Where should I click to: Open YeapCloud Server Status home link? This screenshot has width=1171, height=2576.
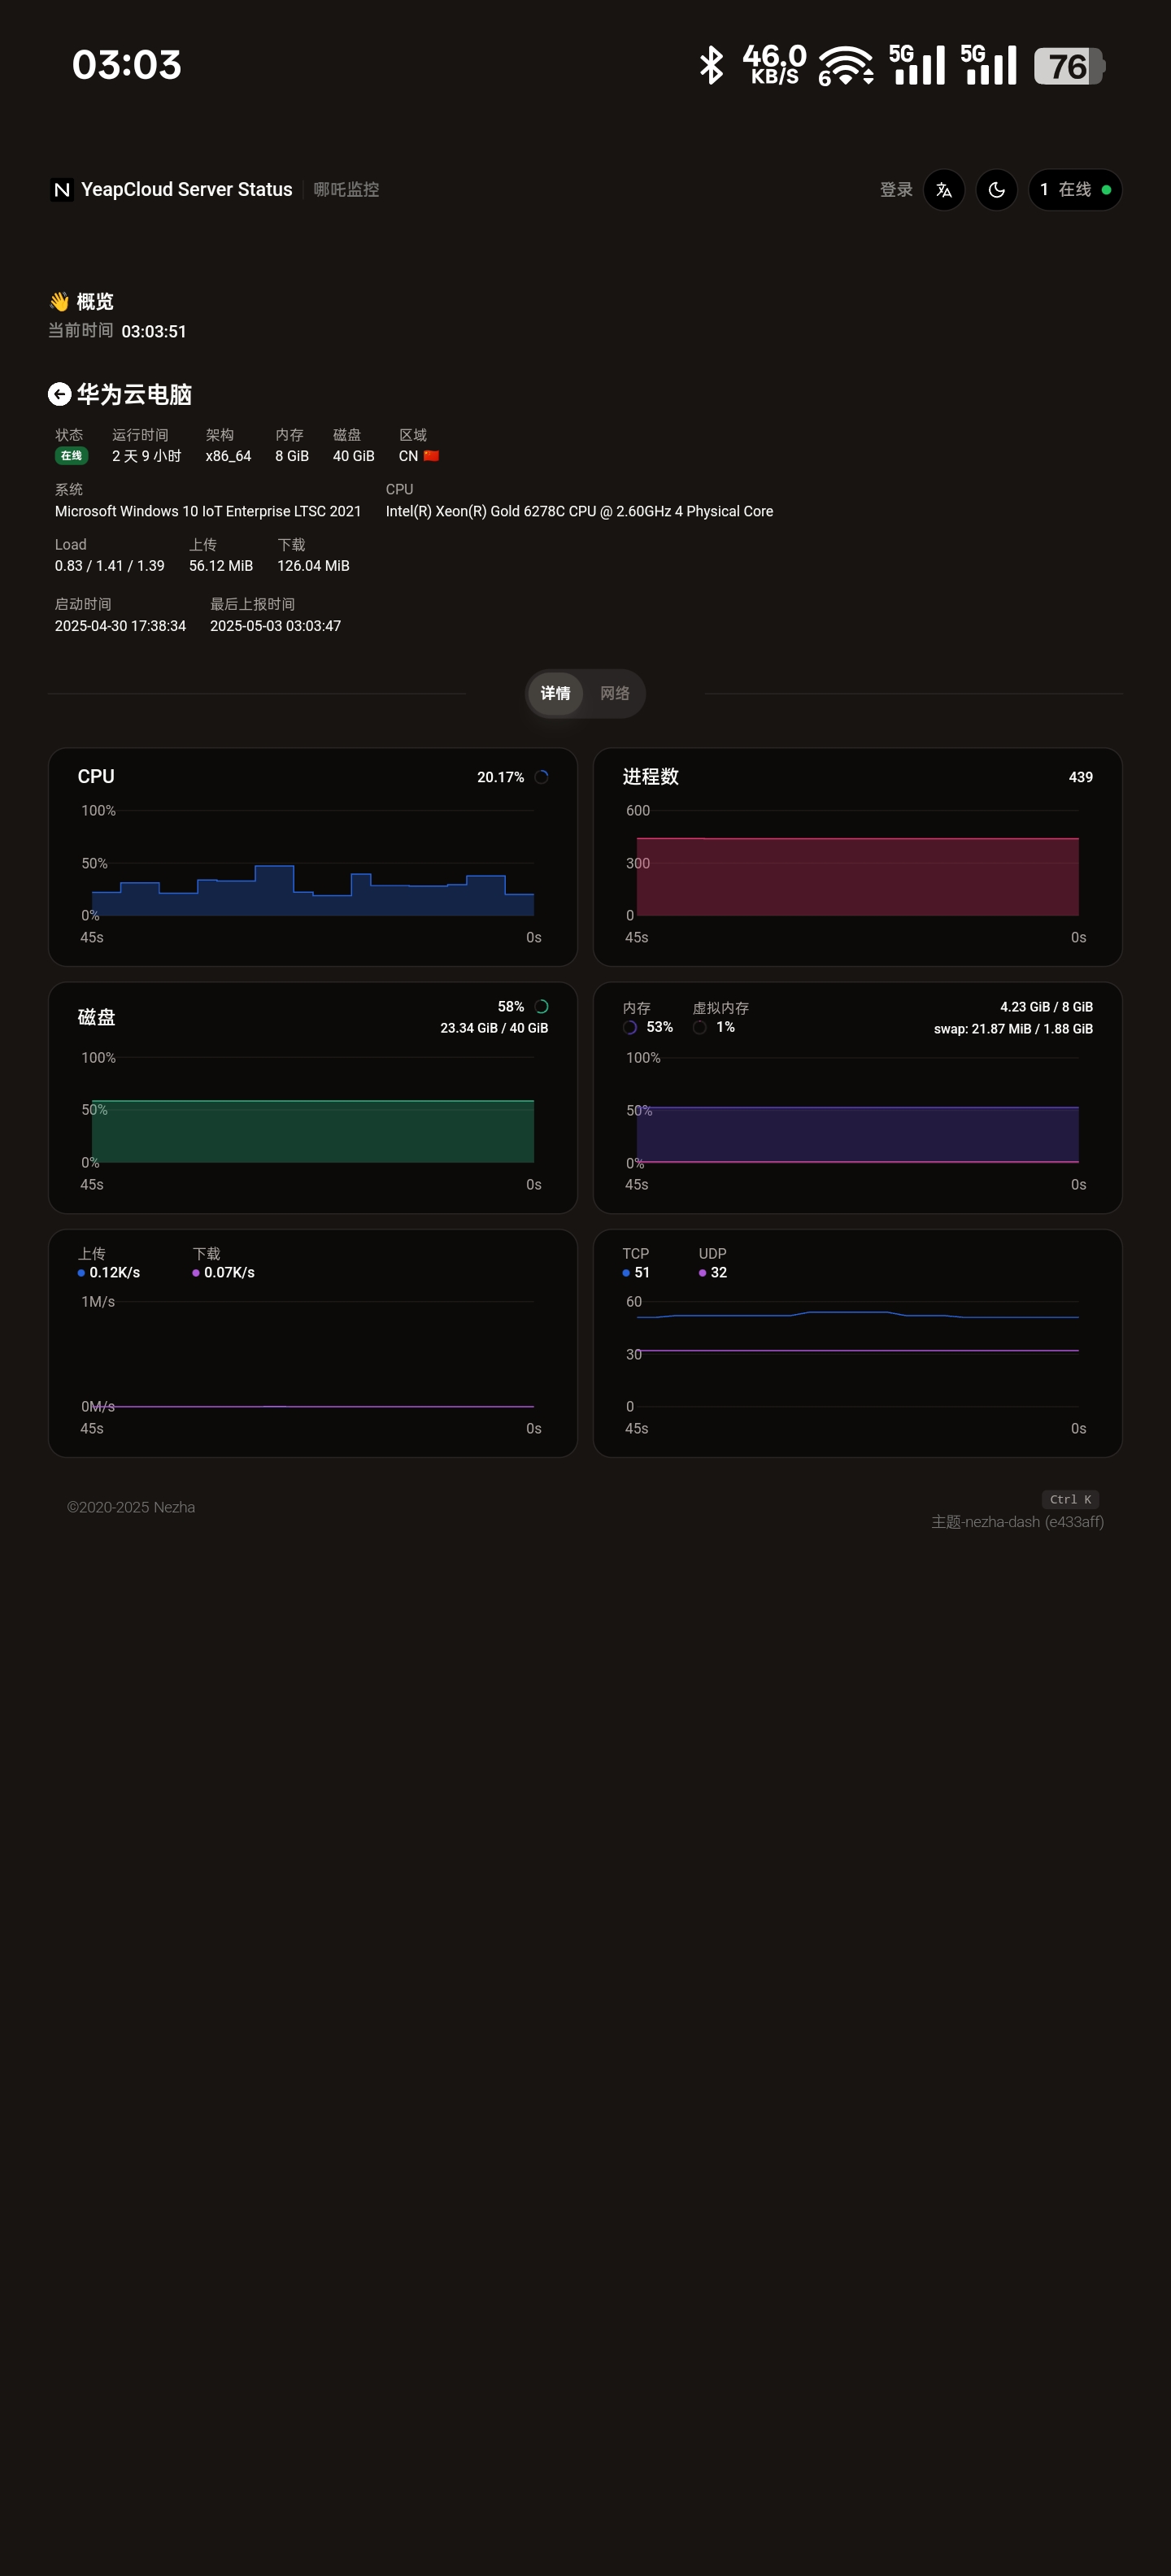[x=186, y=190]
